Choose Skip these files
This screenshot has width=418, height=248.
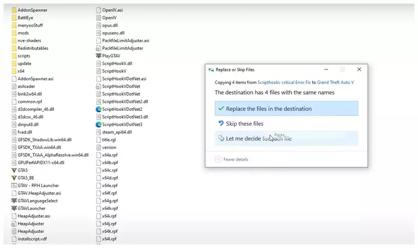click(x=287, y=123)
